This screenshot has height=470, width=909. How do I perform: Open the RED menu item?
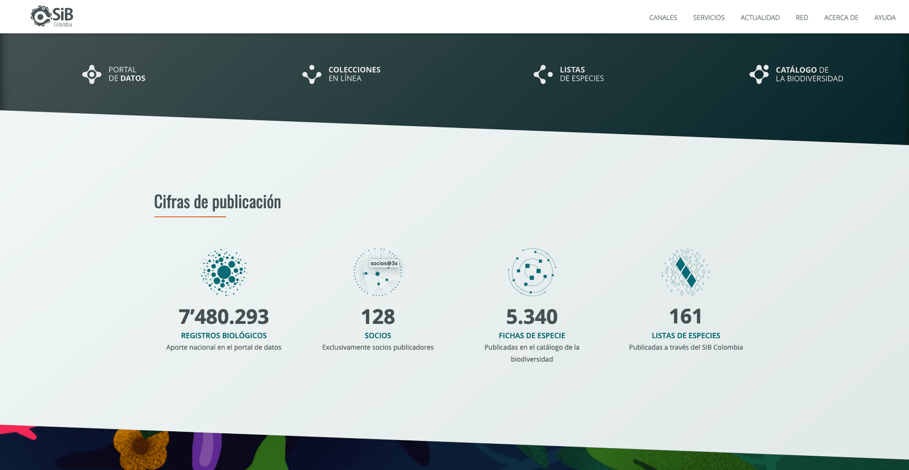(x=802, y=18)
